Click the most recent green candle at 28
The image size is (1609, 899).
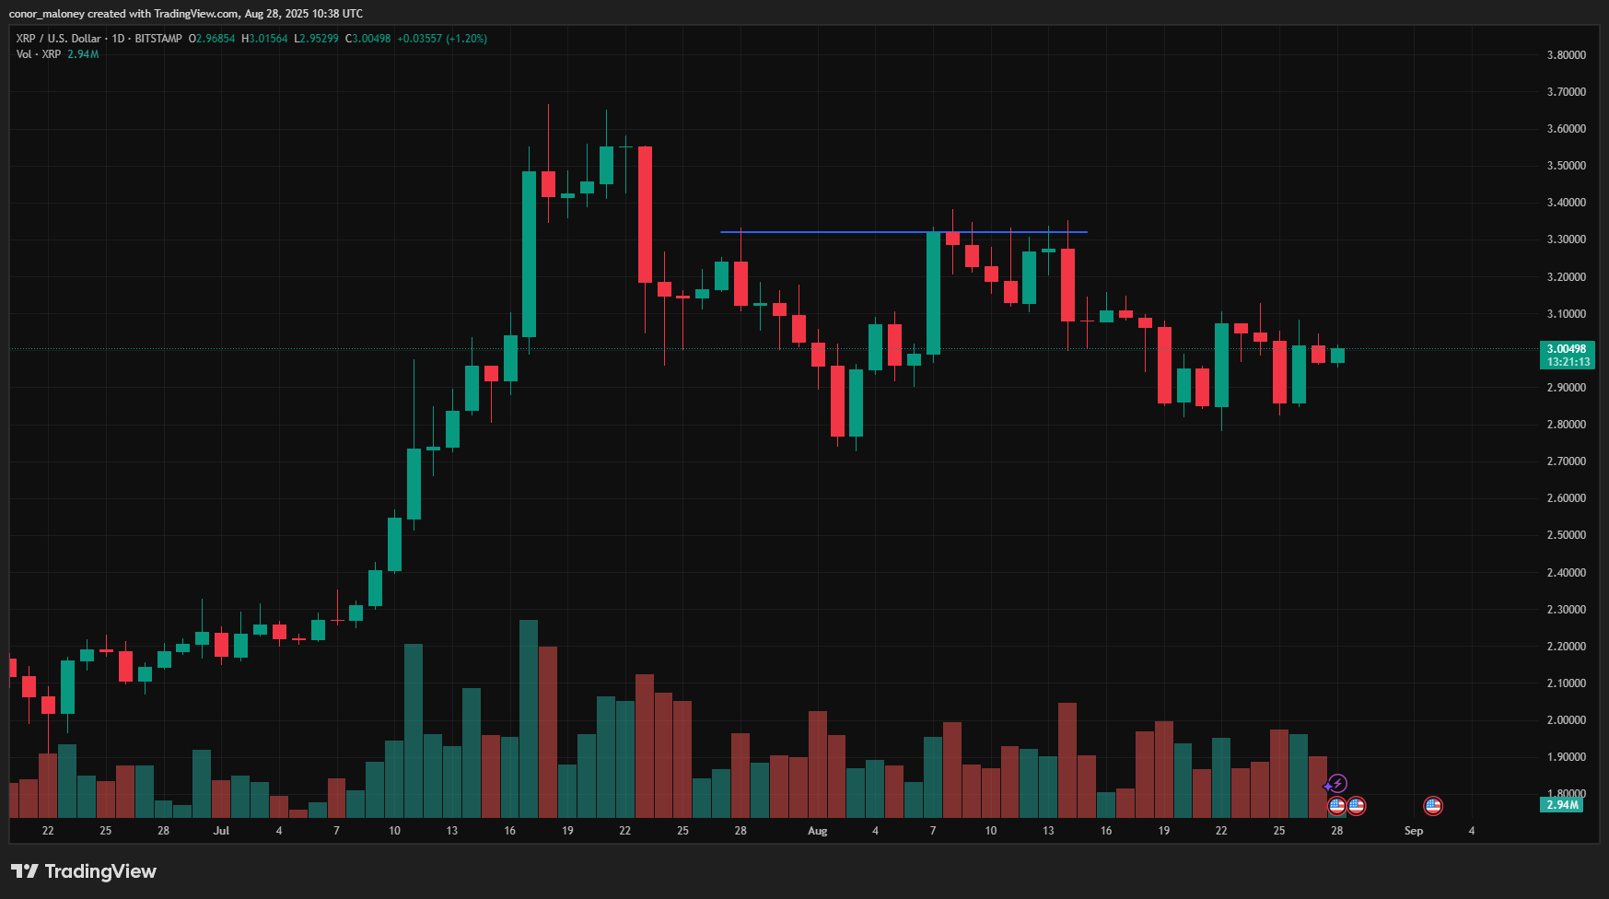[1337, 356]
